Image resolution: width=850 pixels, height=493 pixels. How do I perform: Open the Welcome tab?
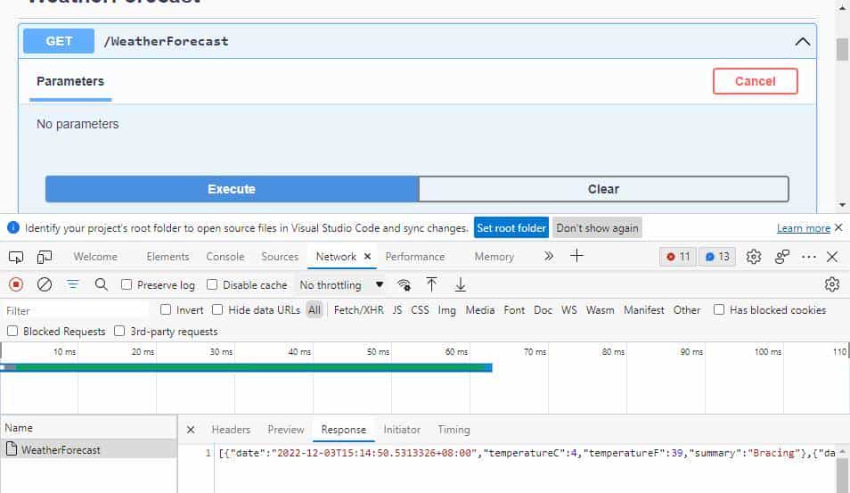coord(95,257)
